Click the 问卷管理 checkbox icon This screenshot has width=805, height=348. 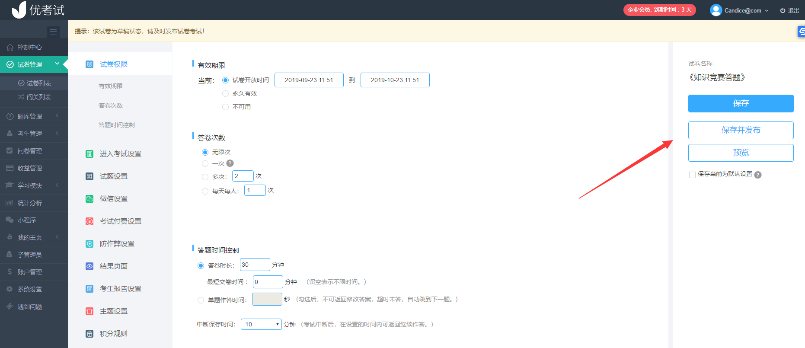pyautogui.click(x=10, y=150)
